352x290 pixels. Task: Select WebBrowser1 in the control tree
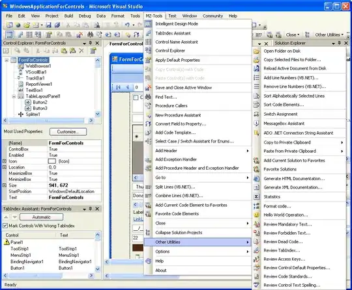[x=38, y=66]
